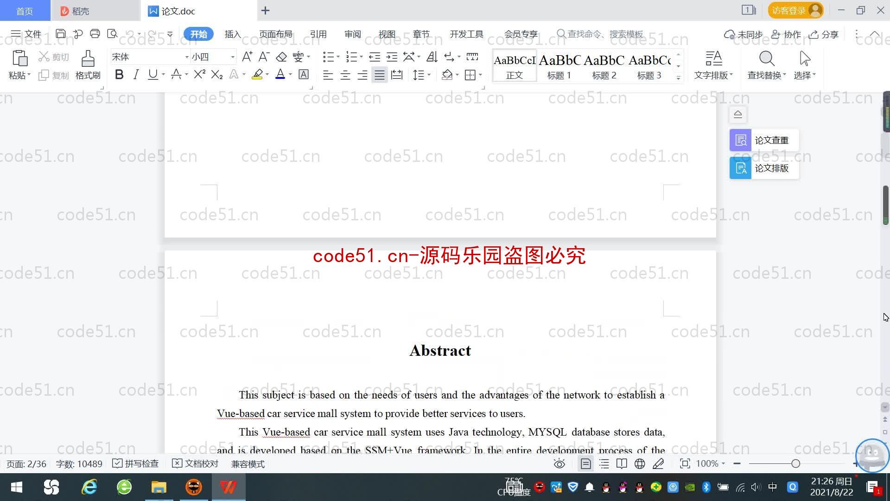Image resolution: width=890 pixels, height=501 pixels.
Task: Toggle italic formatting
Action: (x=136, y=75)
